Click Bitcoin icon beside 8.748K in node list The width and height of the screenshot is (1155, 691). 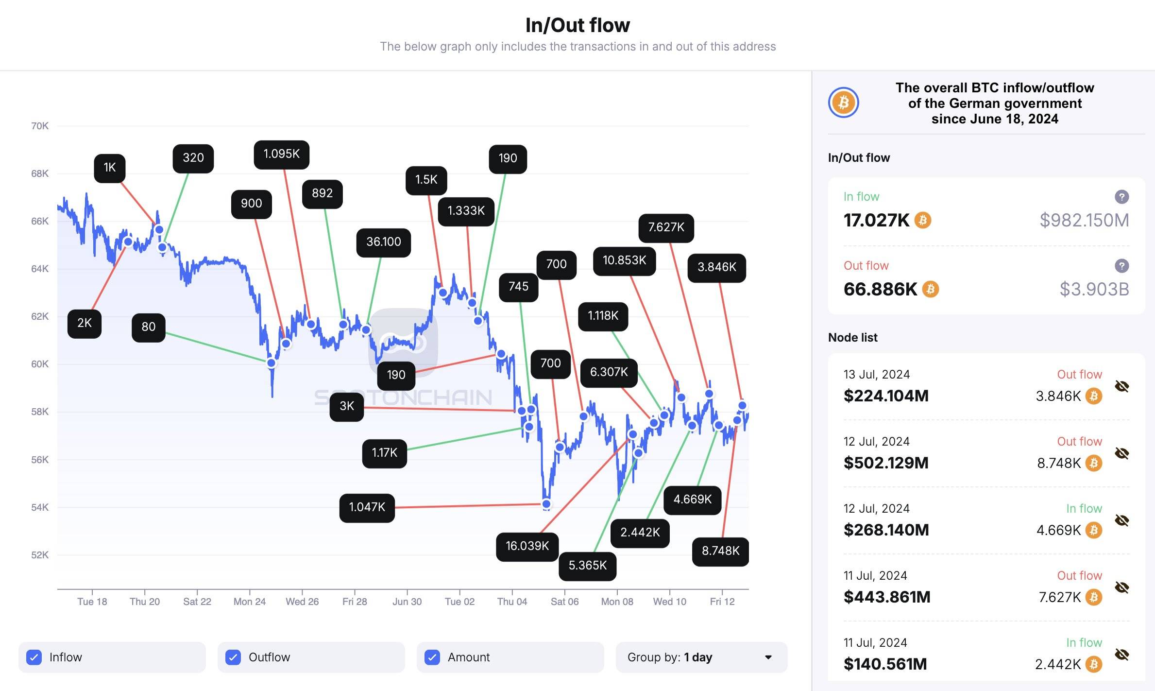[x=1094, y=463]
